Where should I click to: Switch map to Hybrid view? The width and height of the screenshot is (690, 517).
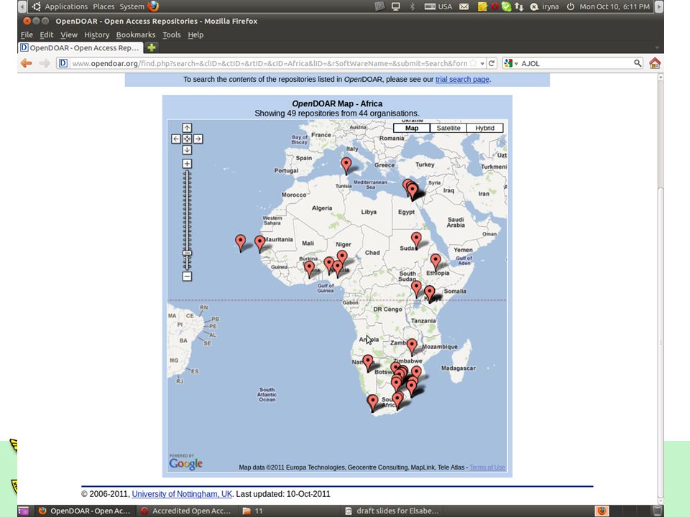click(x=485, y=128)
